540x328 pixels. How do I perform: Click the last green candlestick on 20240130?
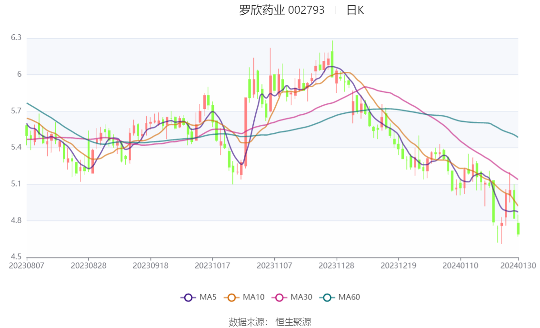pos(518,229)
